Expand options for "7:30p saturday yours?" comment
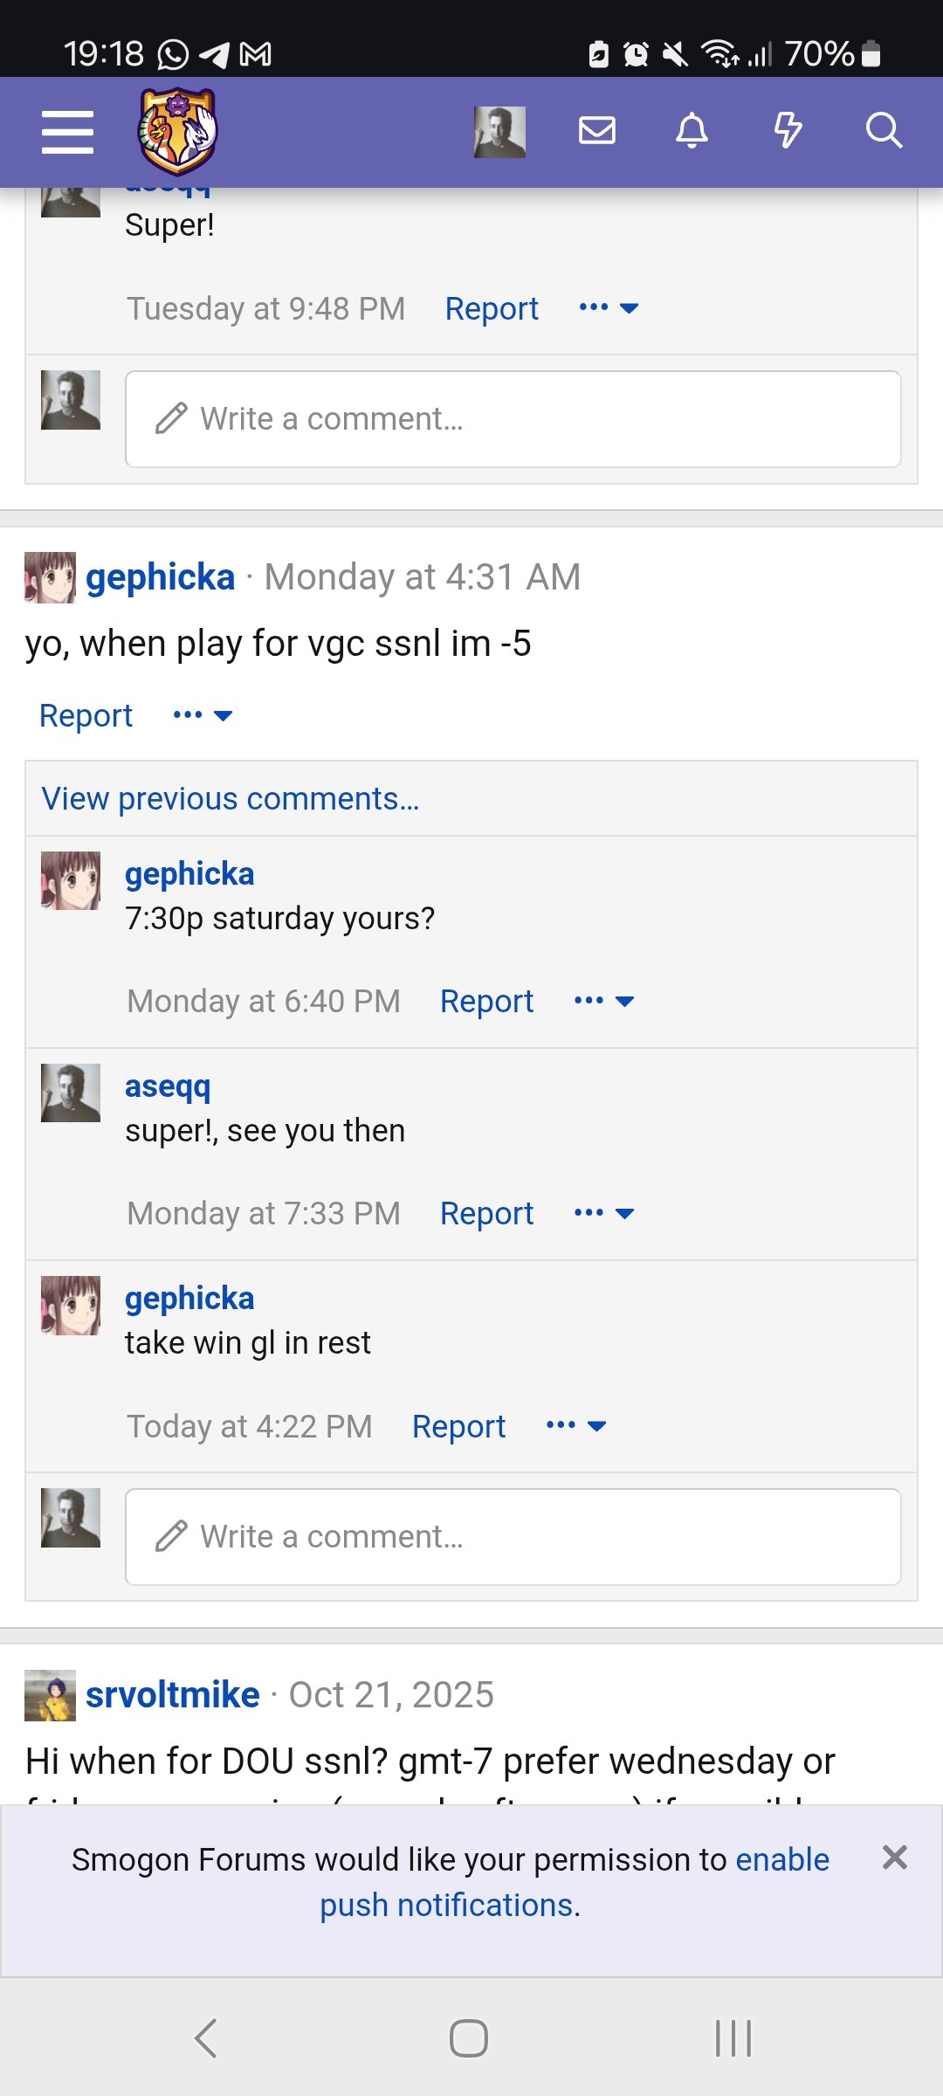This screenshot has height=2096, width=943. tap(603, 1001)
